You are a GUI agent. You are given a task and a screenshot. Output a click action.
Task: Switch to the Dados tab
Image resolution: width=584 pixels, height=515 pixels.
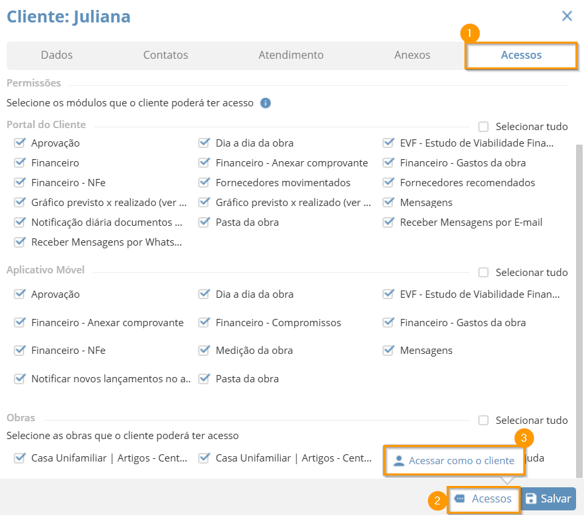[x=57, y=55]
